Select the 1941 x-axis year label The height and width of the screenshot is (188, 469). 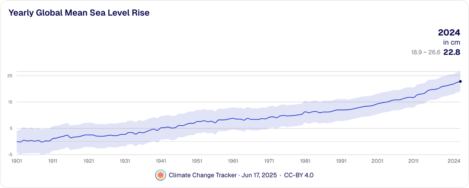click(161, 161)
